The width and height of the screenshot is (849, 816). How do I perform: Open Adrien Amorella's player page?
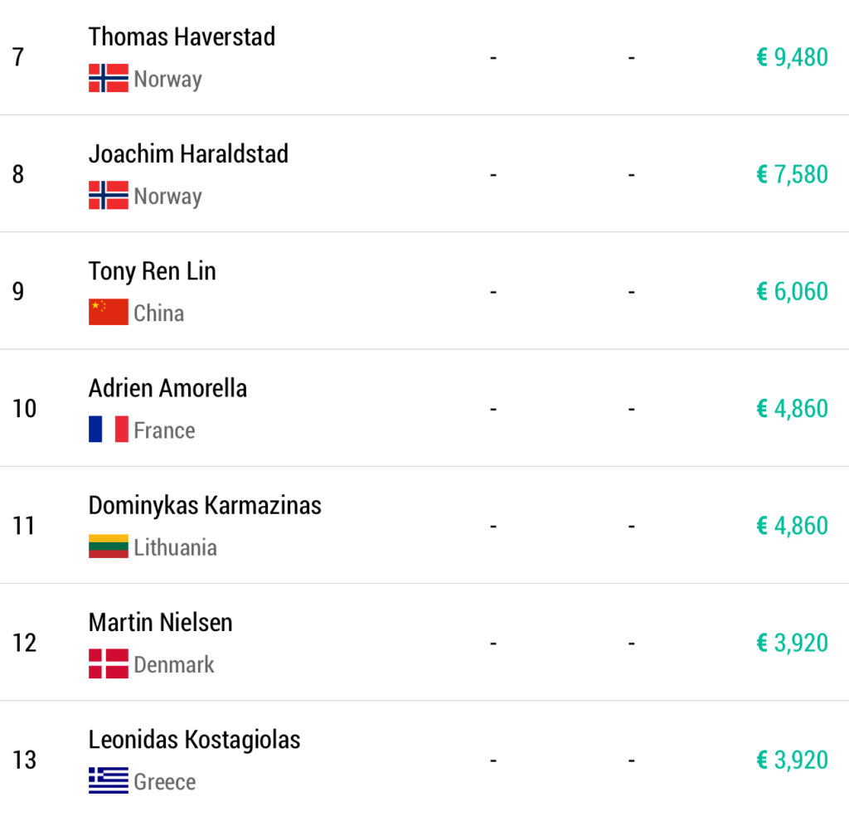167,388
